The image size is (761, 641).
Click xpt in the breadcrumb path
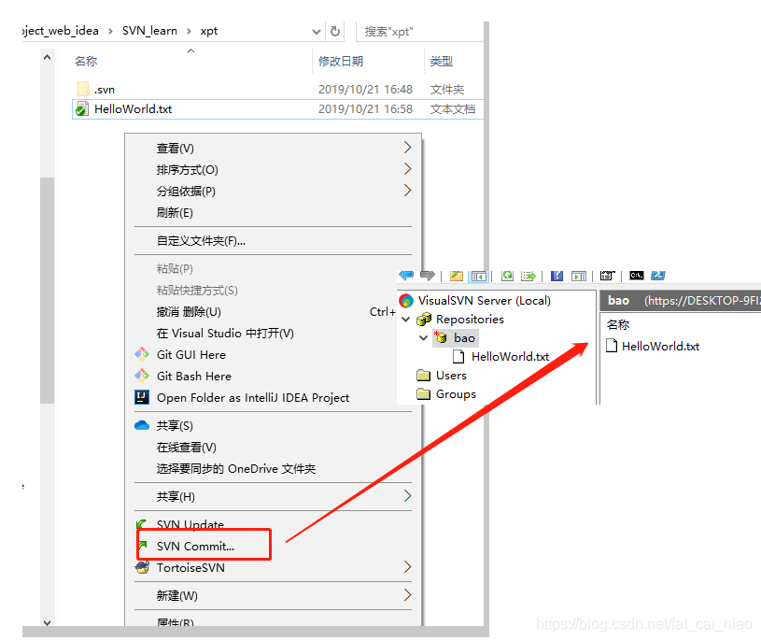click(x=209, y=31)
